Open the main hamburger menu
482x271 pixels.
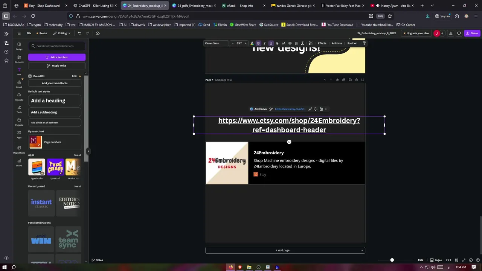19,33
